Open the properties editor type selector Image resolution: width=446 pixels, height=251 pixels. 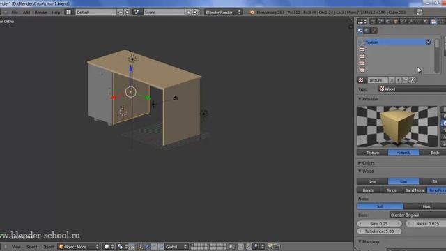[362, 22]
